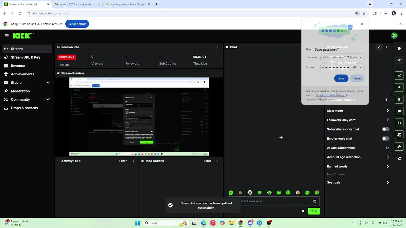Open the Session Info three-dot menu

point(218,47)
